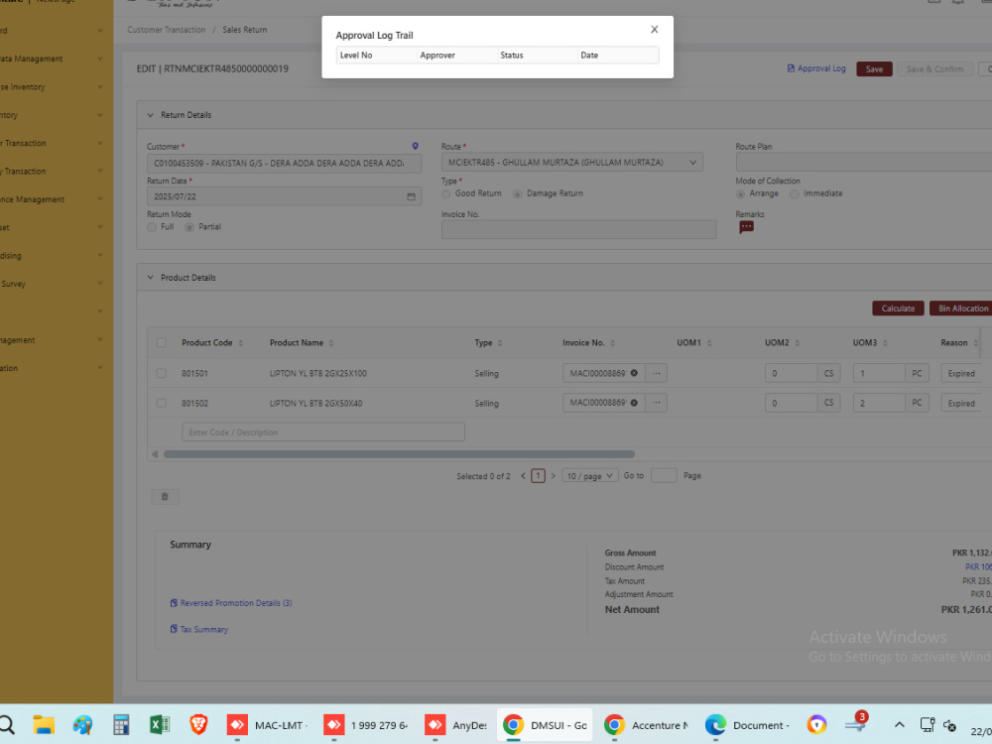This screenshot has height=744, width=992.
Task: Click the Save & Confirm button
Action: tap(935, 69)
